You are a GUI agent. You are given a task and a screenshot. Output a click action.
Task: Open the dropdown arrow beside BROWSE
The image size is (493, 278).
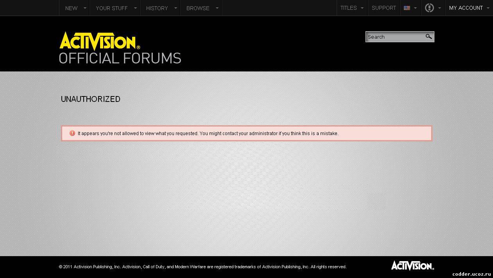(217, 8)
